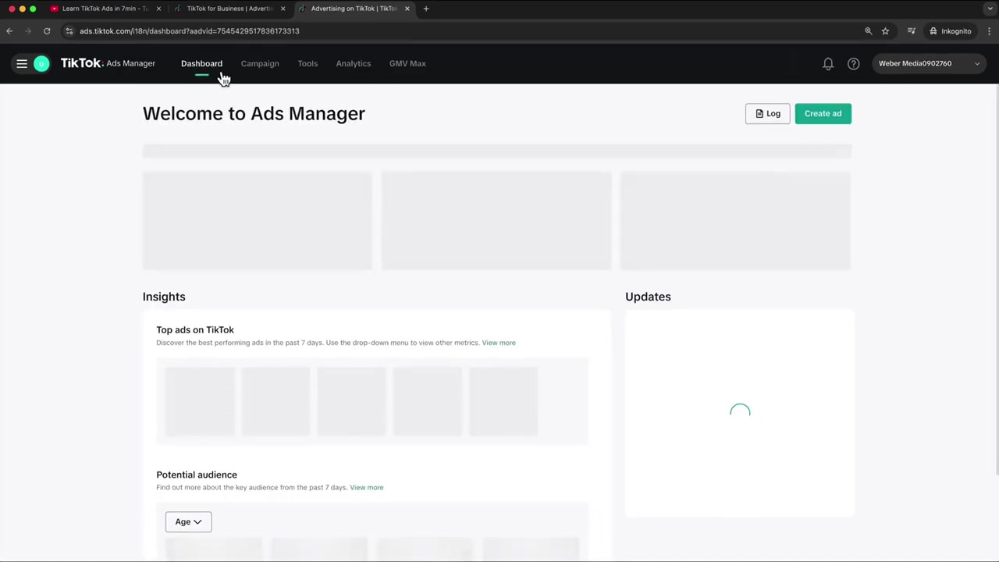999x562 pixels.
Task: Open the Age dropdown under Potential audience
Action: (x=188, y=521)
